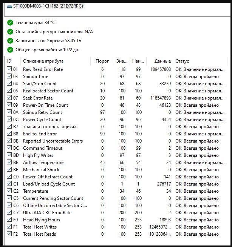This screenshot has height=247, width=232.
Task: Select the Command Timeout attribute name
Action: coord(43,148)
